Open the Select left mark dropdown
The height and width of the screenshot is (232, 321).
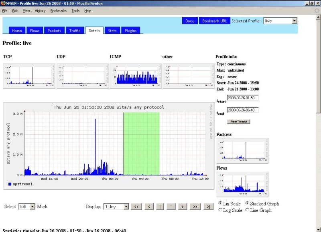coord(27,207)
